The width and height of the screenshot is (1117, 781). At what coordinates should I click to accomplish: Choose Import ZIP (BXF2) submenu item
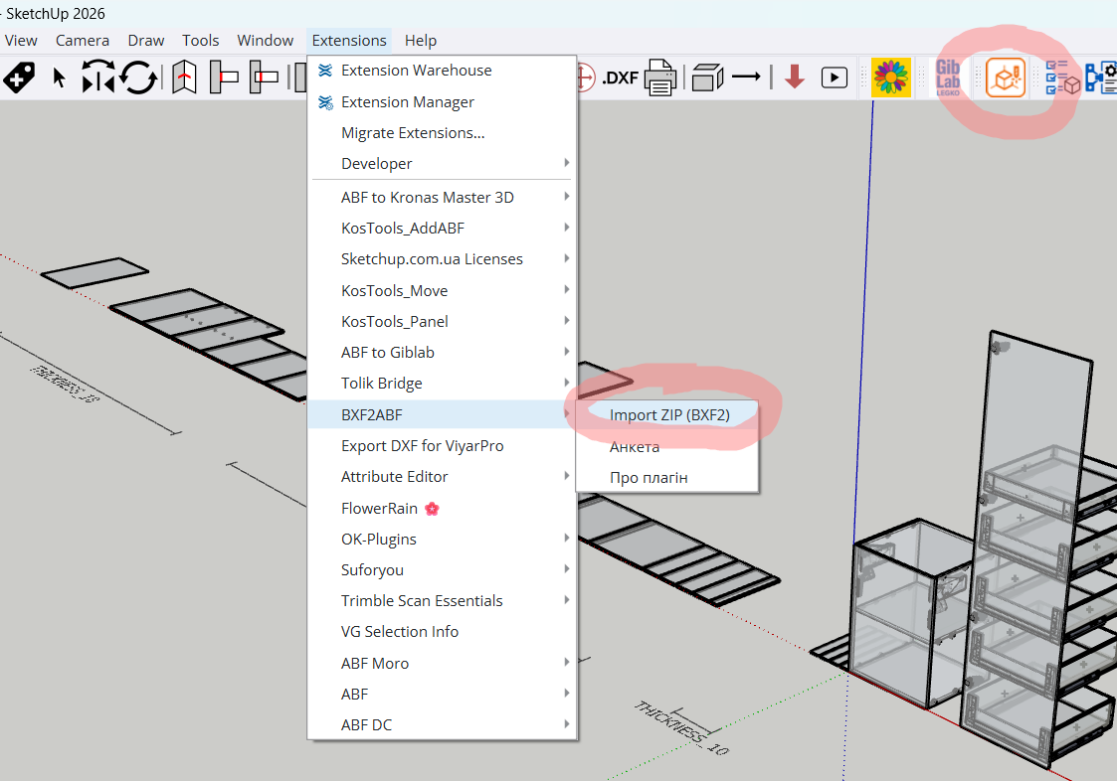(x=669, y=415)
